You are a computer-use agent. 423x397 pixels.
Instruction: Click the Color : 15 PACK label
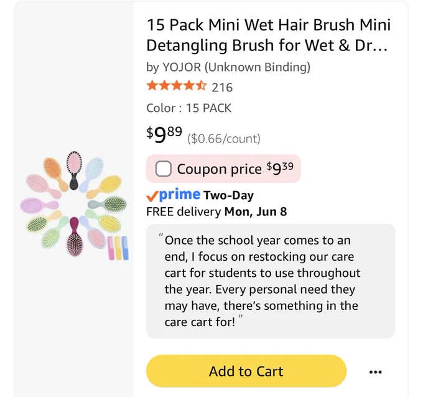point(189,108)
